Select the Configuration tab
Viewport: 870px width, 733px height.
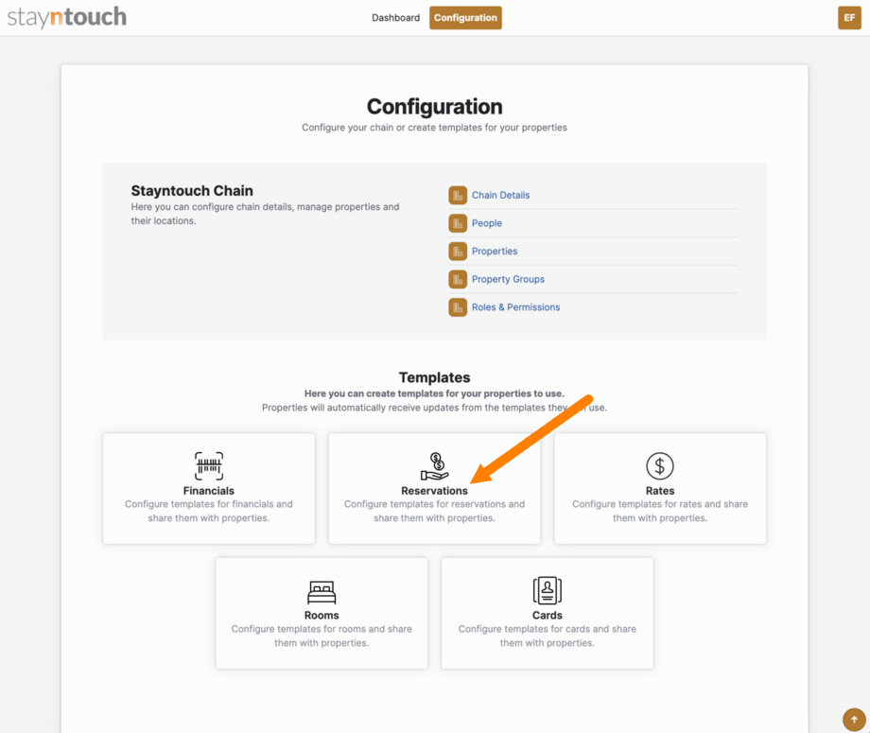[465, 18]
